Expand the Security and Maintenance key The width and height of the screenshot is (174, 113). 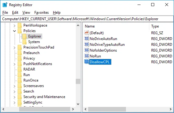point(14,97)
